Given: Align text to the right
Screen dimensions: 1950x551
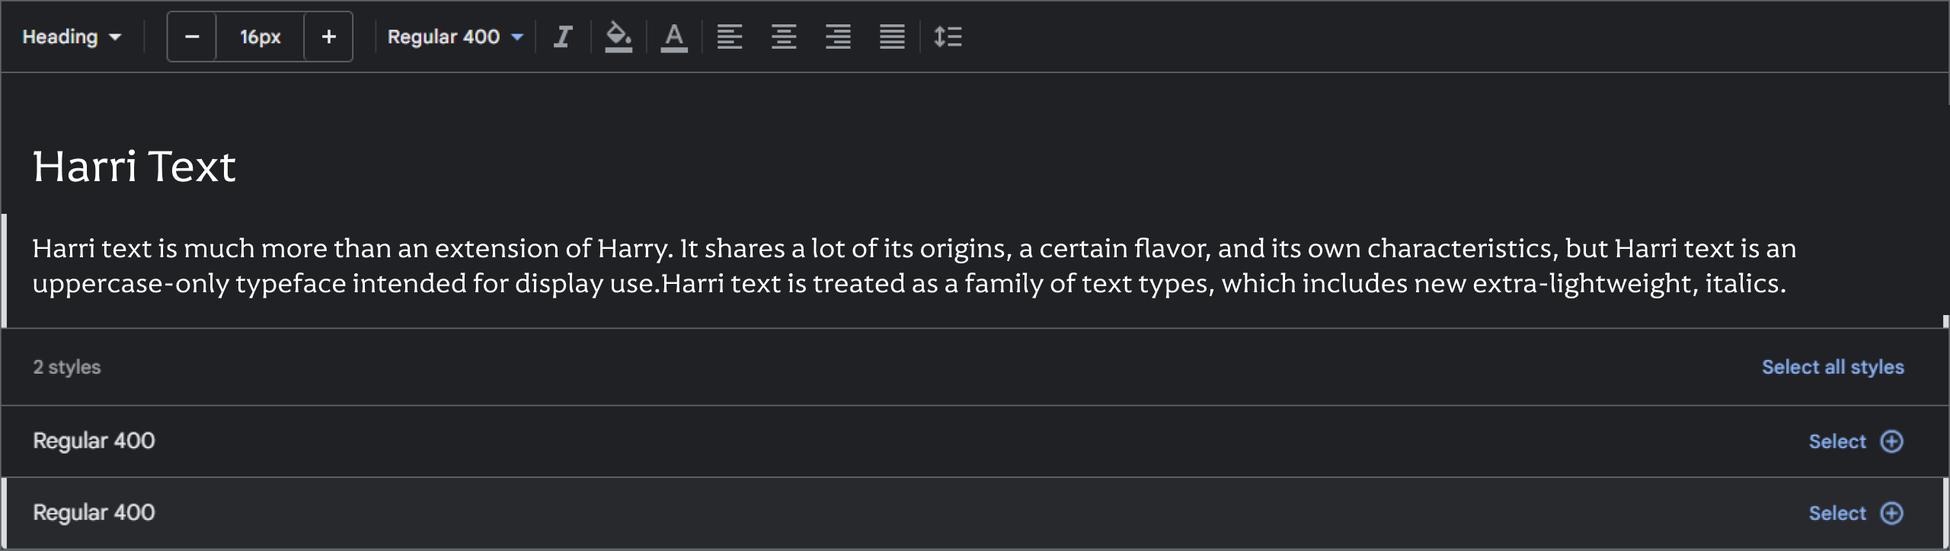Looking at the screenshot, I should (x=838, y=37).
